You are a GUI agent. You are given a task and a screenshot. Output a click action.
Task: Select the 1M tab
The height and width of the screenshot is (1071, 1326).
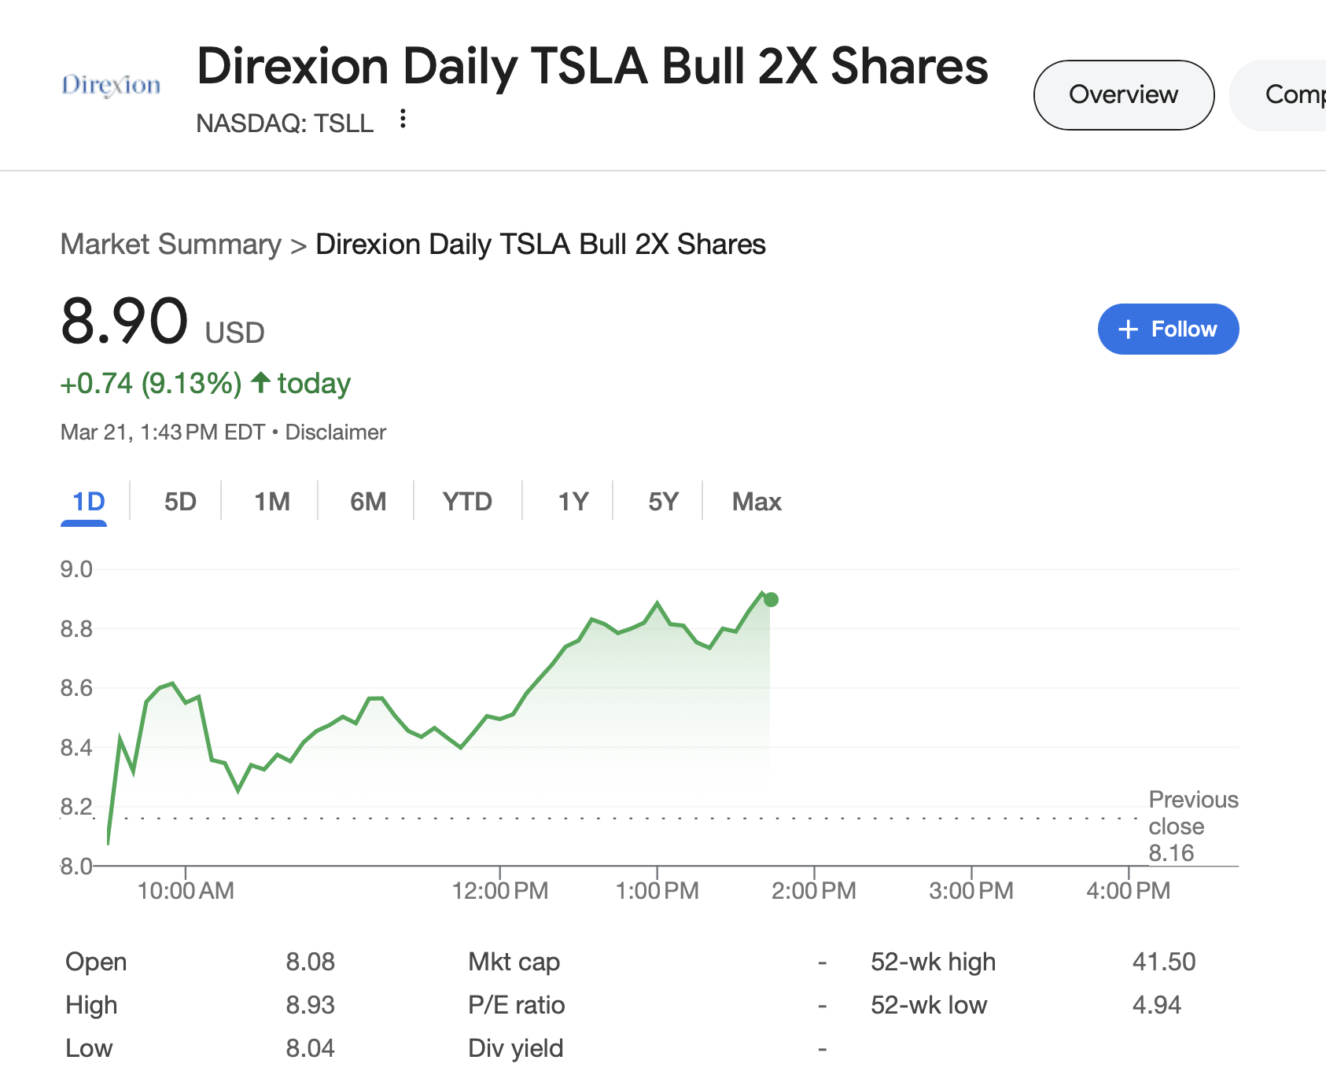(271, 501)
